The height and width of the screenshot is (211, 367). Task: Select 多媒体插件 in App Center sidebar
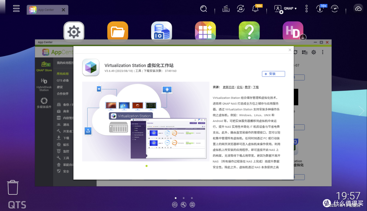coord(44,103)
